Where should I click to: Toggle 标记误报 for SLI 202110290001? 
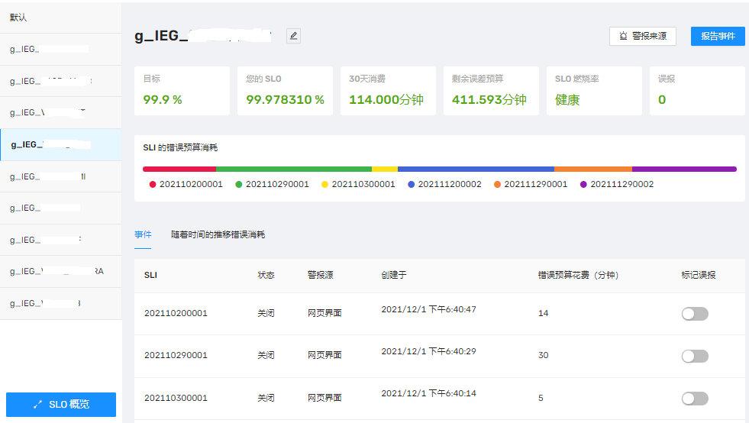695,356
